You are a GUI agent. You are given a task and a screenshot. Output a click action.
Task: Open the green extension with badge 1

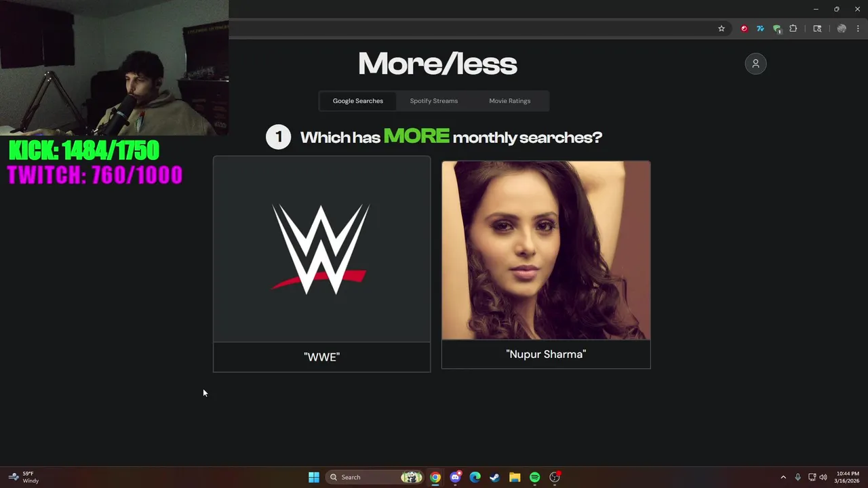click(777, 28)
